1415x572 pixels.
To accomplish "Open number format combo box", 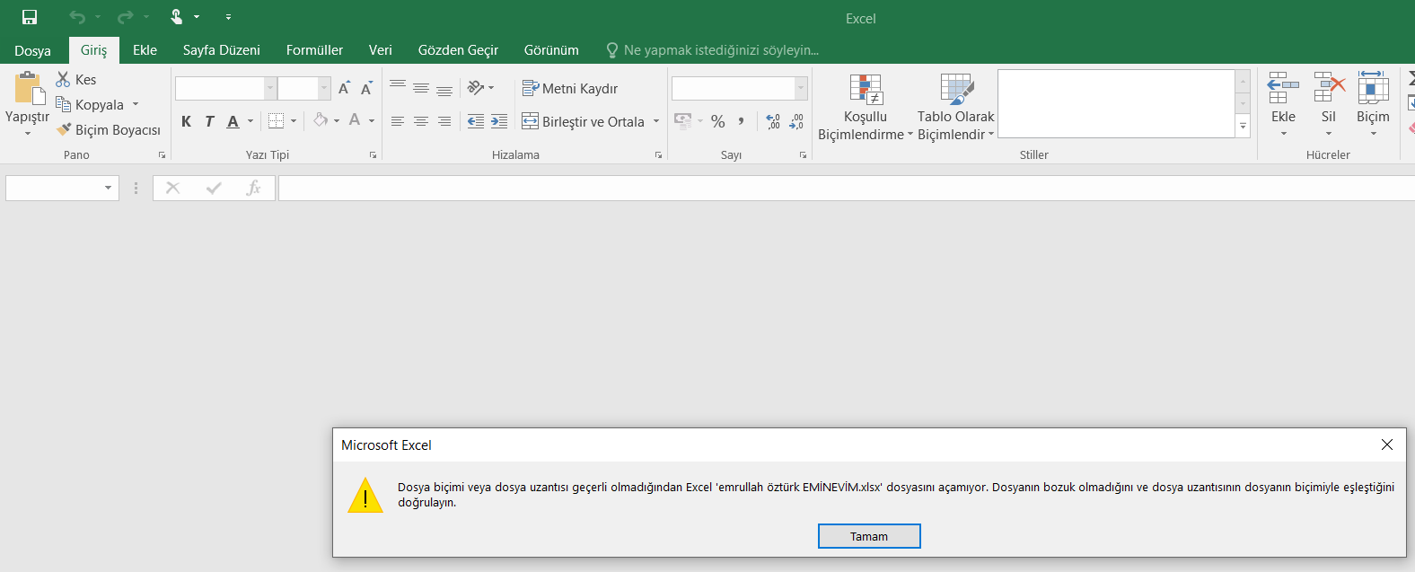I will tap(740, 88).
